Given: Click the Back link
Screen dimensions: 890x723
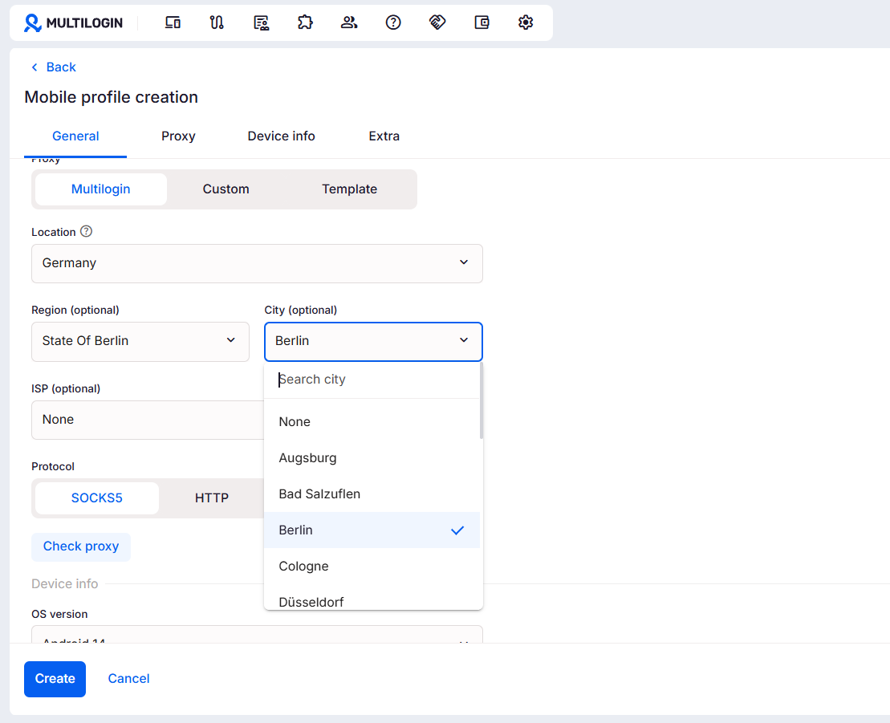Looking at the screenshot, I should tap(54, 67).
